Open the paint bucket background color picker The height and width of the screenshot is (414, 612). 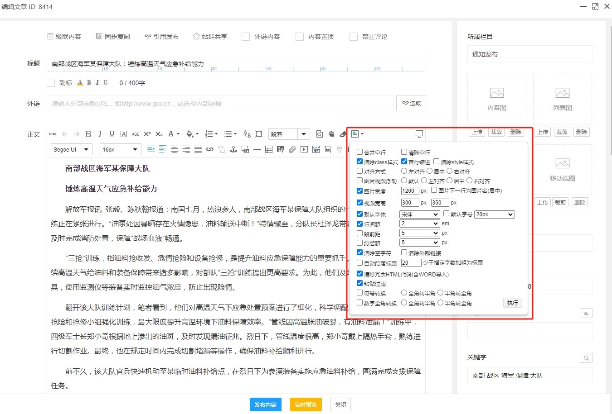pyautogui.click(x=190, y=134)
